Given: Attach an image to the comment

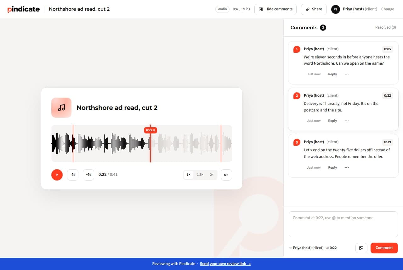Looking at the screenshot, I should click(361, 248).
